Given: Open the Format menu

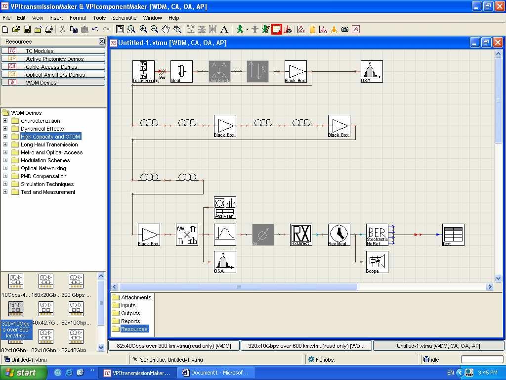Looking at the screenshot, I should point(78,18).
